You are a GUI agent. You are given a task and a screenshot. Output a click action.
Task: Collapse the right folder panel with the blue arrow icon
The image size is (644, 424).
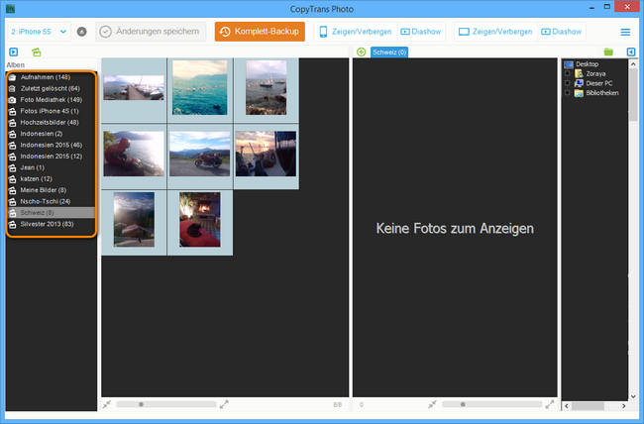[x=631, y=52]
